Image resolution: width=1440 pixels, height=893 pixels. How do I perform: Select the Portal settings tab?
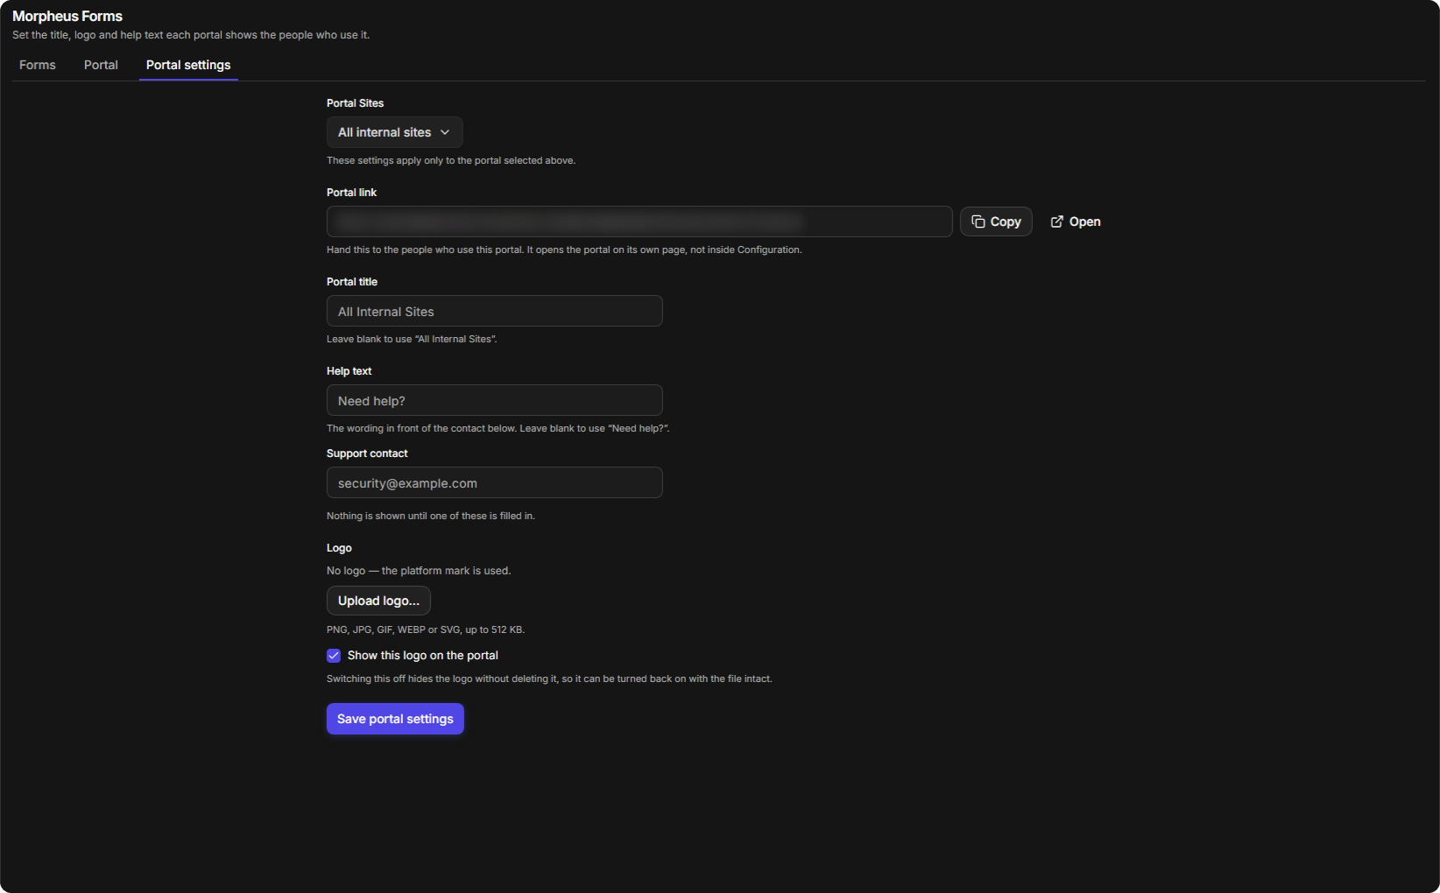188,65
